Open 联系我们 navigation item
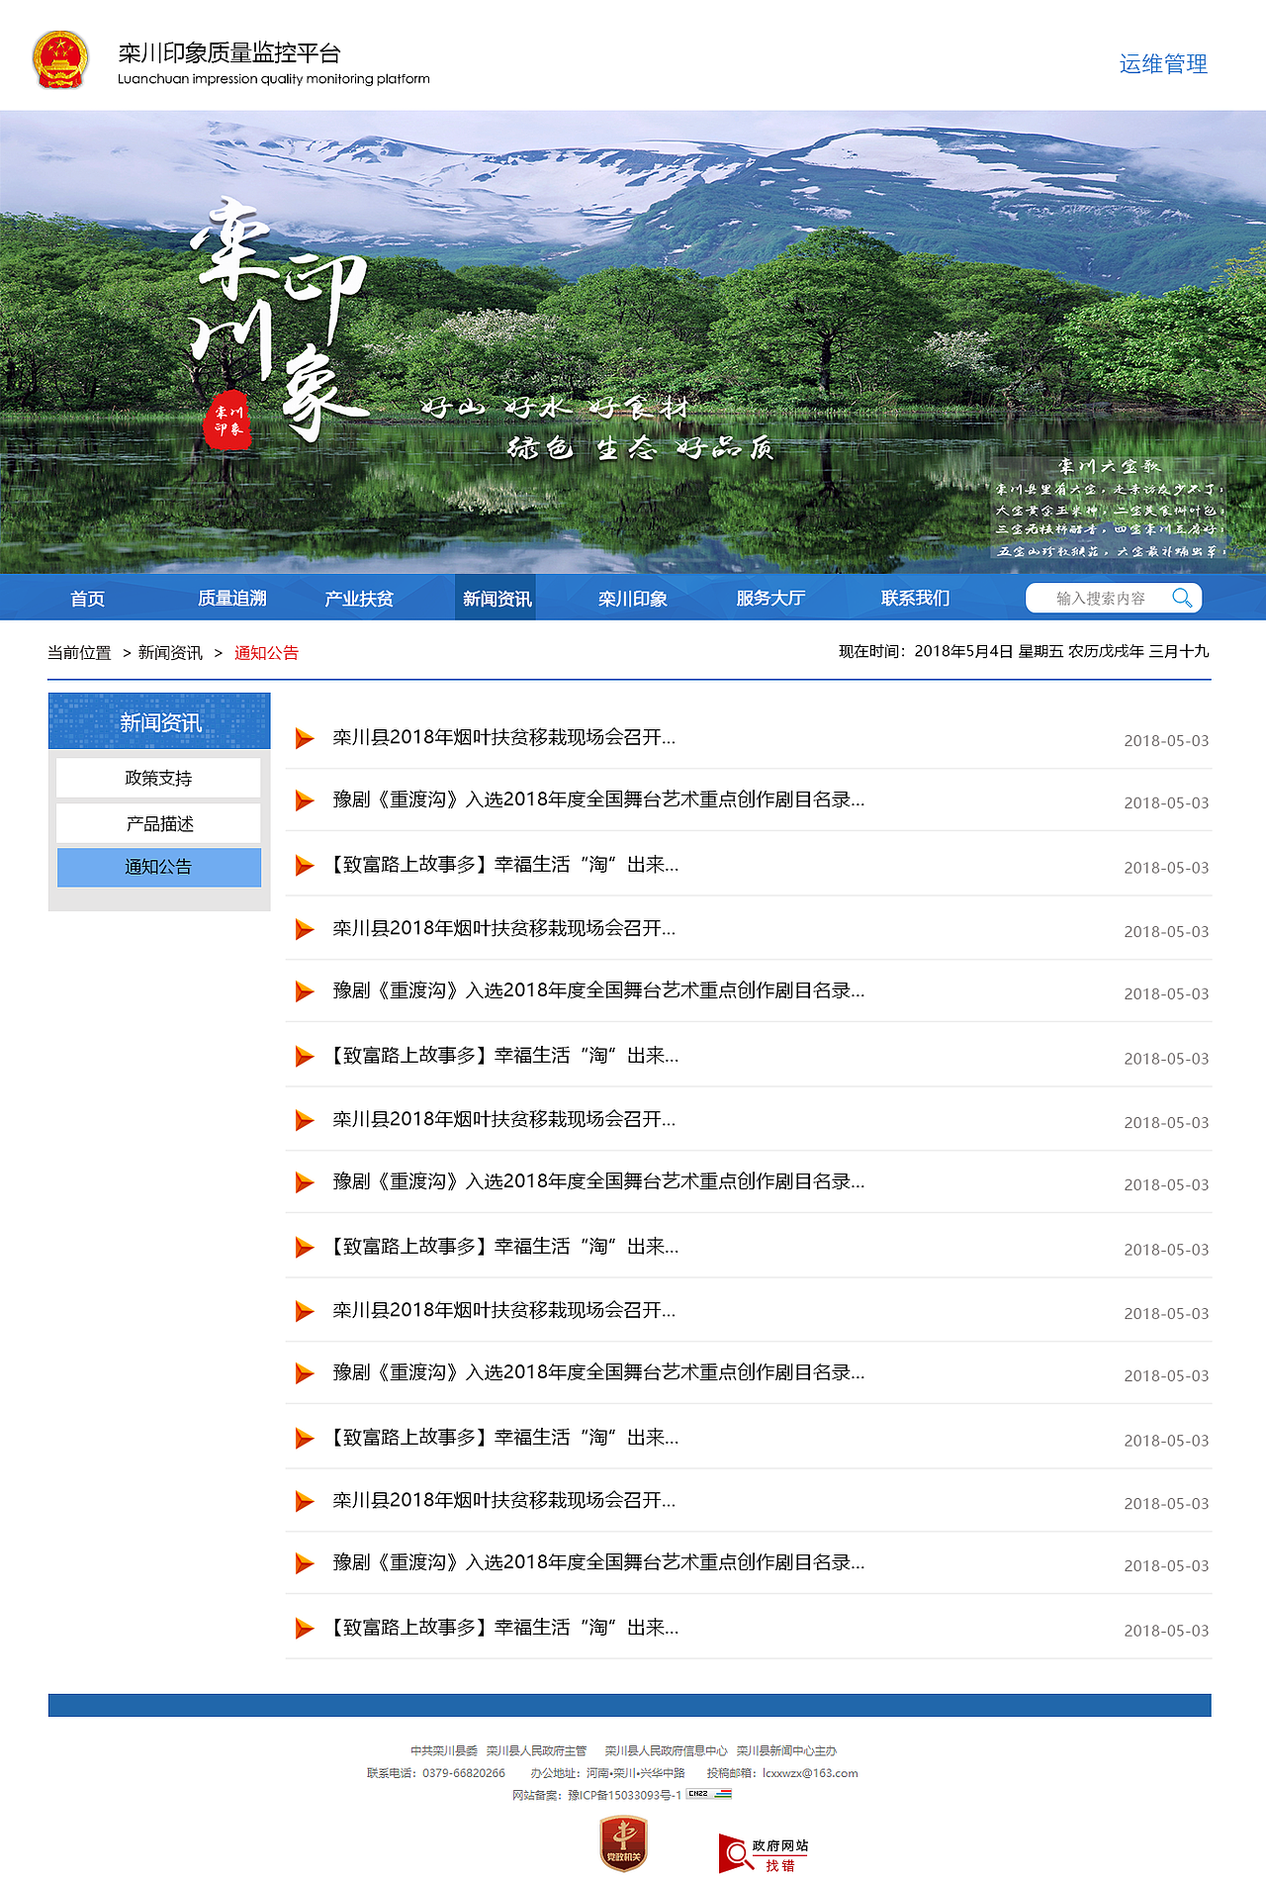This screenshot has width=1266, height=1880. click(x=916, y=598)
